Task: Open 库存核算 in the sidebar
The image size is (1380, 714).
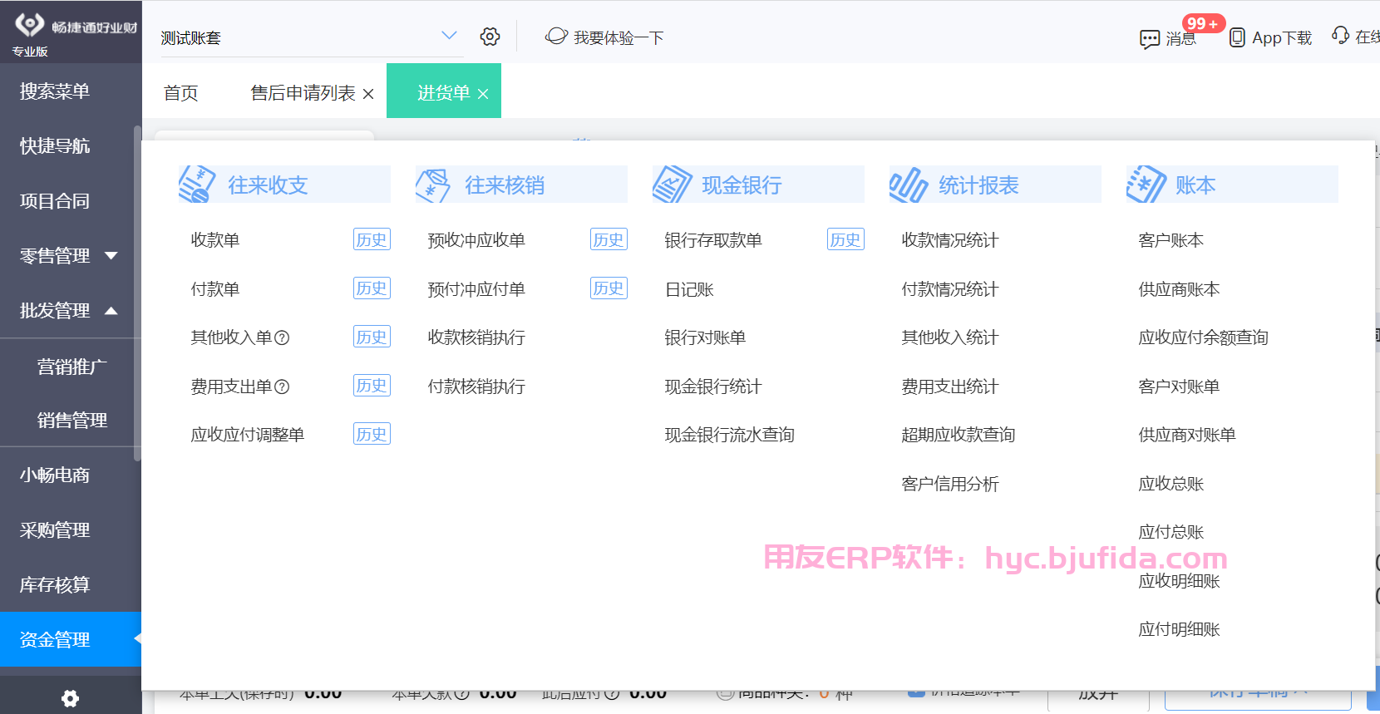Action: pyautogui.click(x=55, y=585)
